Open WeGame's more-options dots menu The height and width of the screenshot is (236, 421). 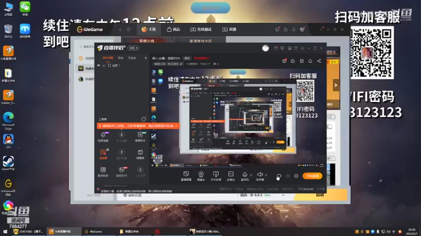coord(321,29)
